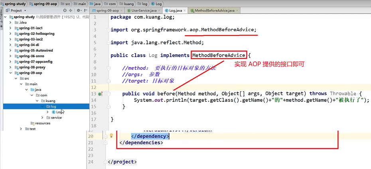Expand the .idea folder

[10, 22]
